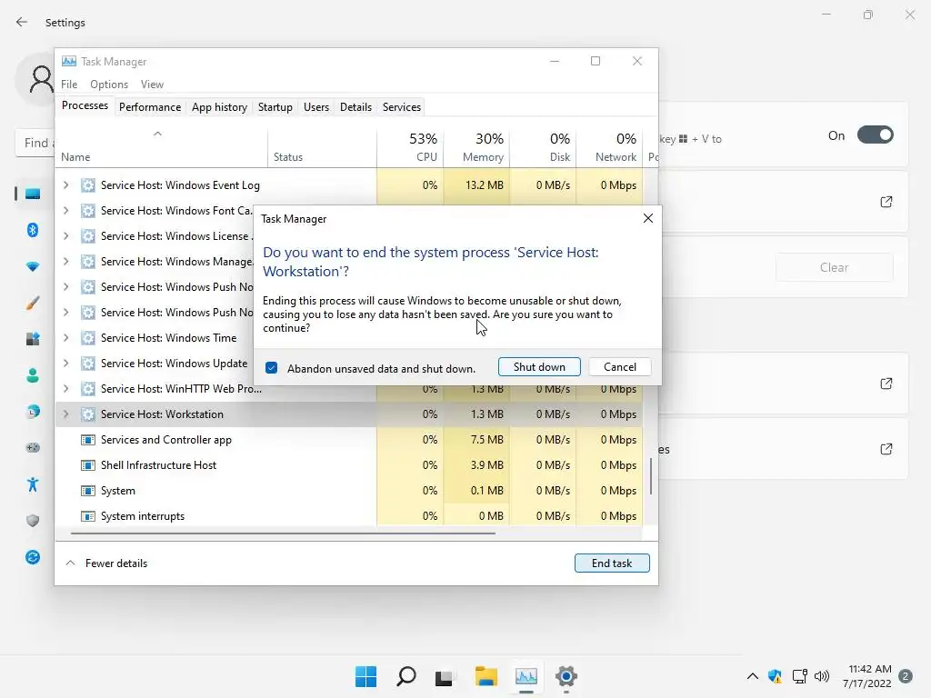Click Task Manager vertical scrollbar thumb
The width and height of the screenshot is (931, 698).
tap(651, 476)
